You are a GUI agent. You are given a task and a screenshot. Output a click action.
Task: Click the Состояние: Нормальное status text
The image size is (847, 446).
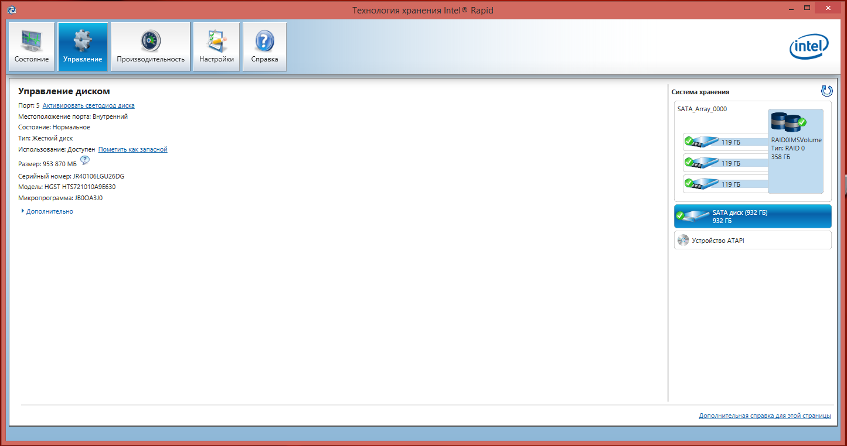(54, 128)
